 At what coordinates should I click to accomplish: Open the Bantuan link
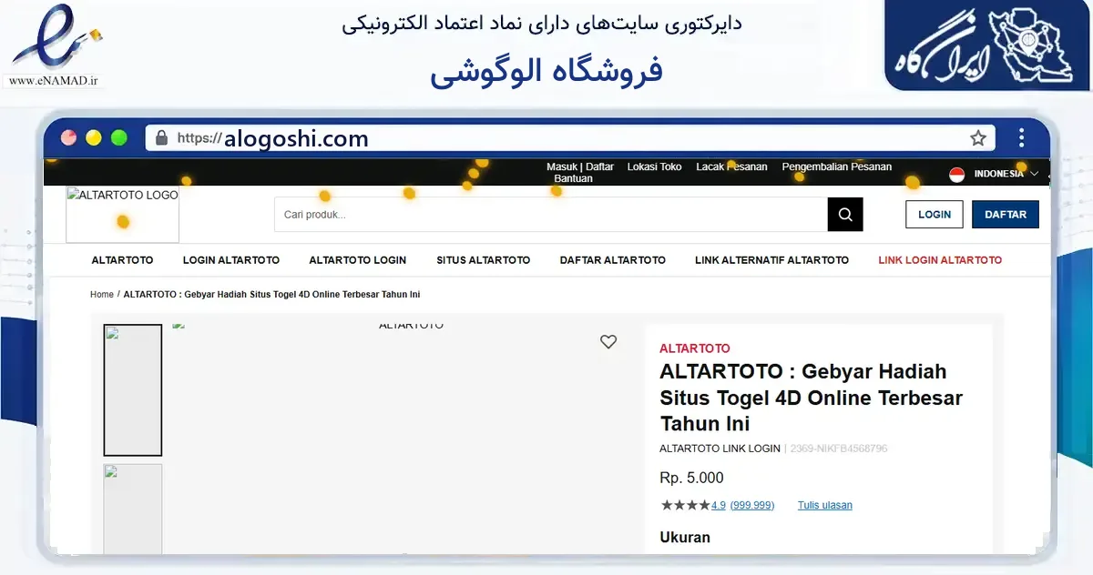pos(573,179)
